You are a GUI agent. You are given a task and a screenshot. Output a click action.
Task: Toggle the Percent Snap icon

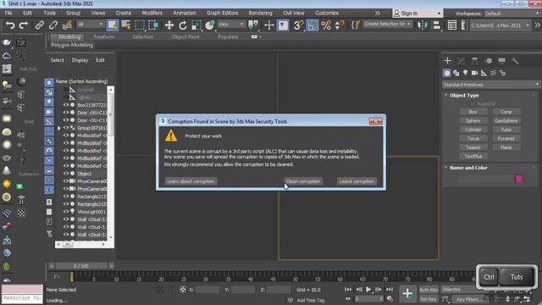[326, 25]
